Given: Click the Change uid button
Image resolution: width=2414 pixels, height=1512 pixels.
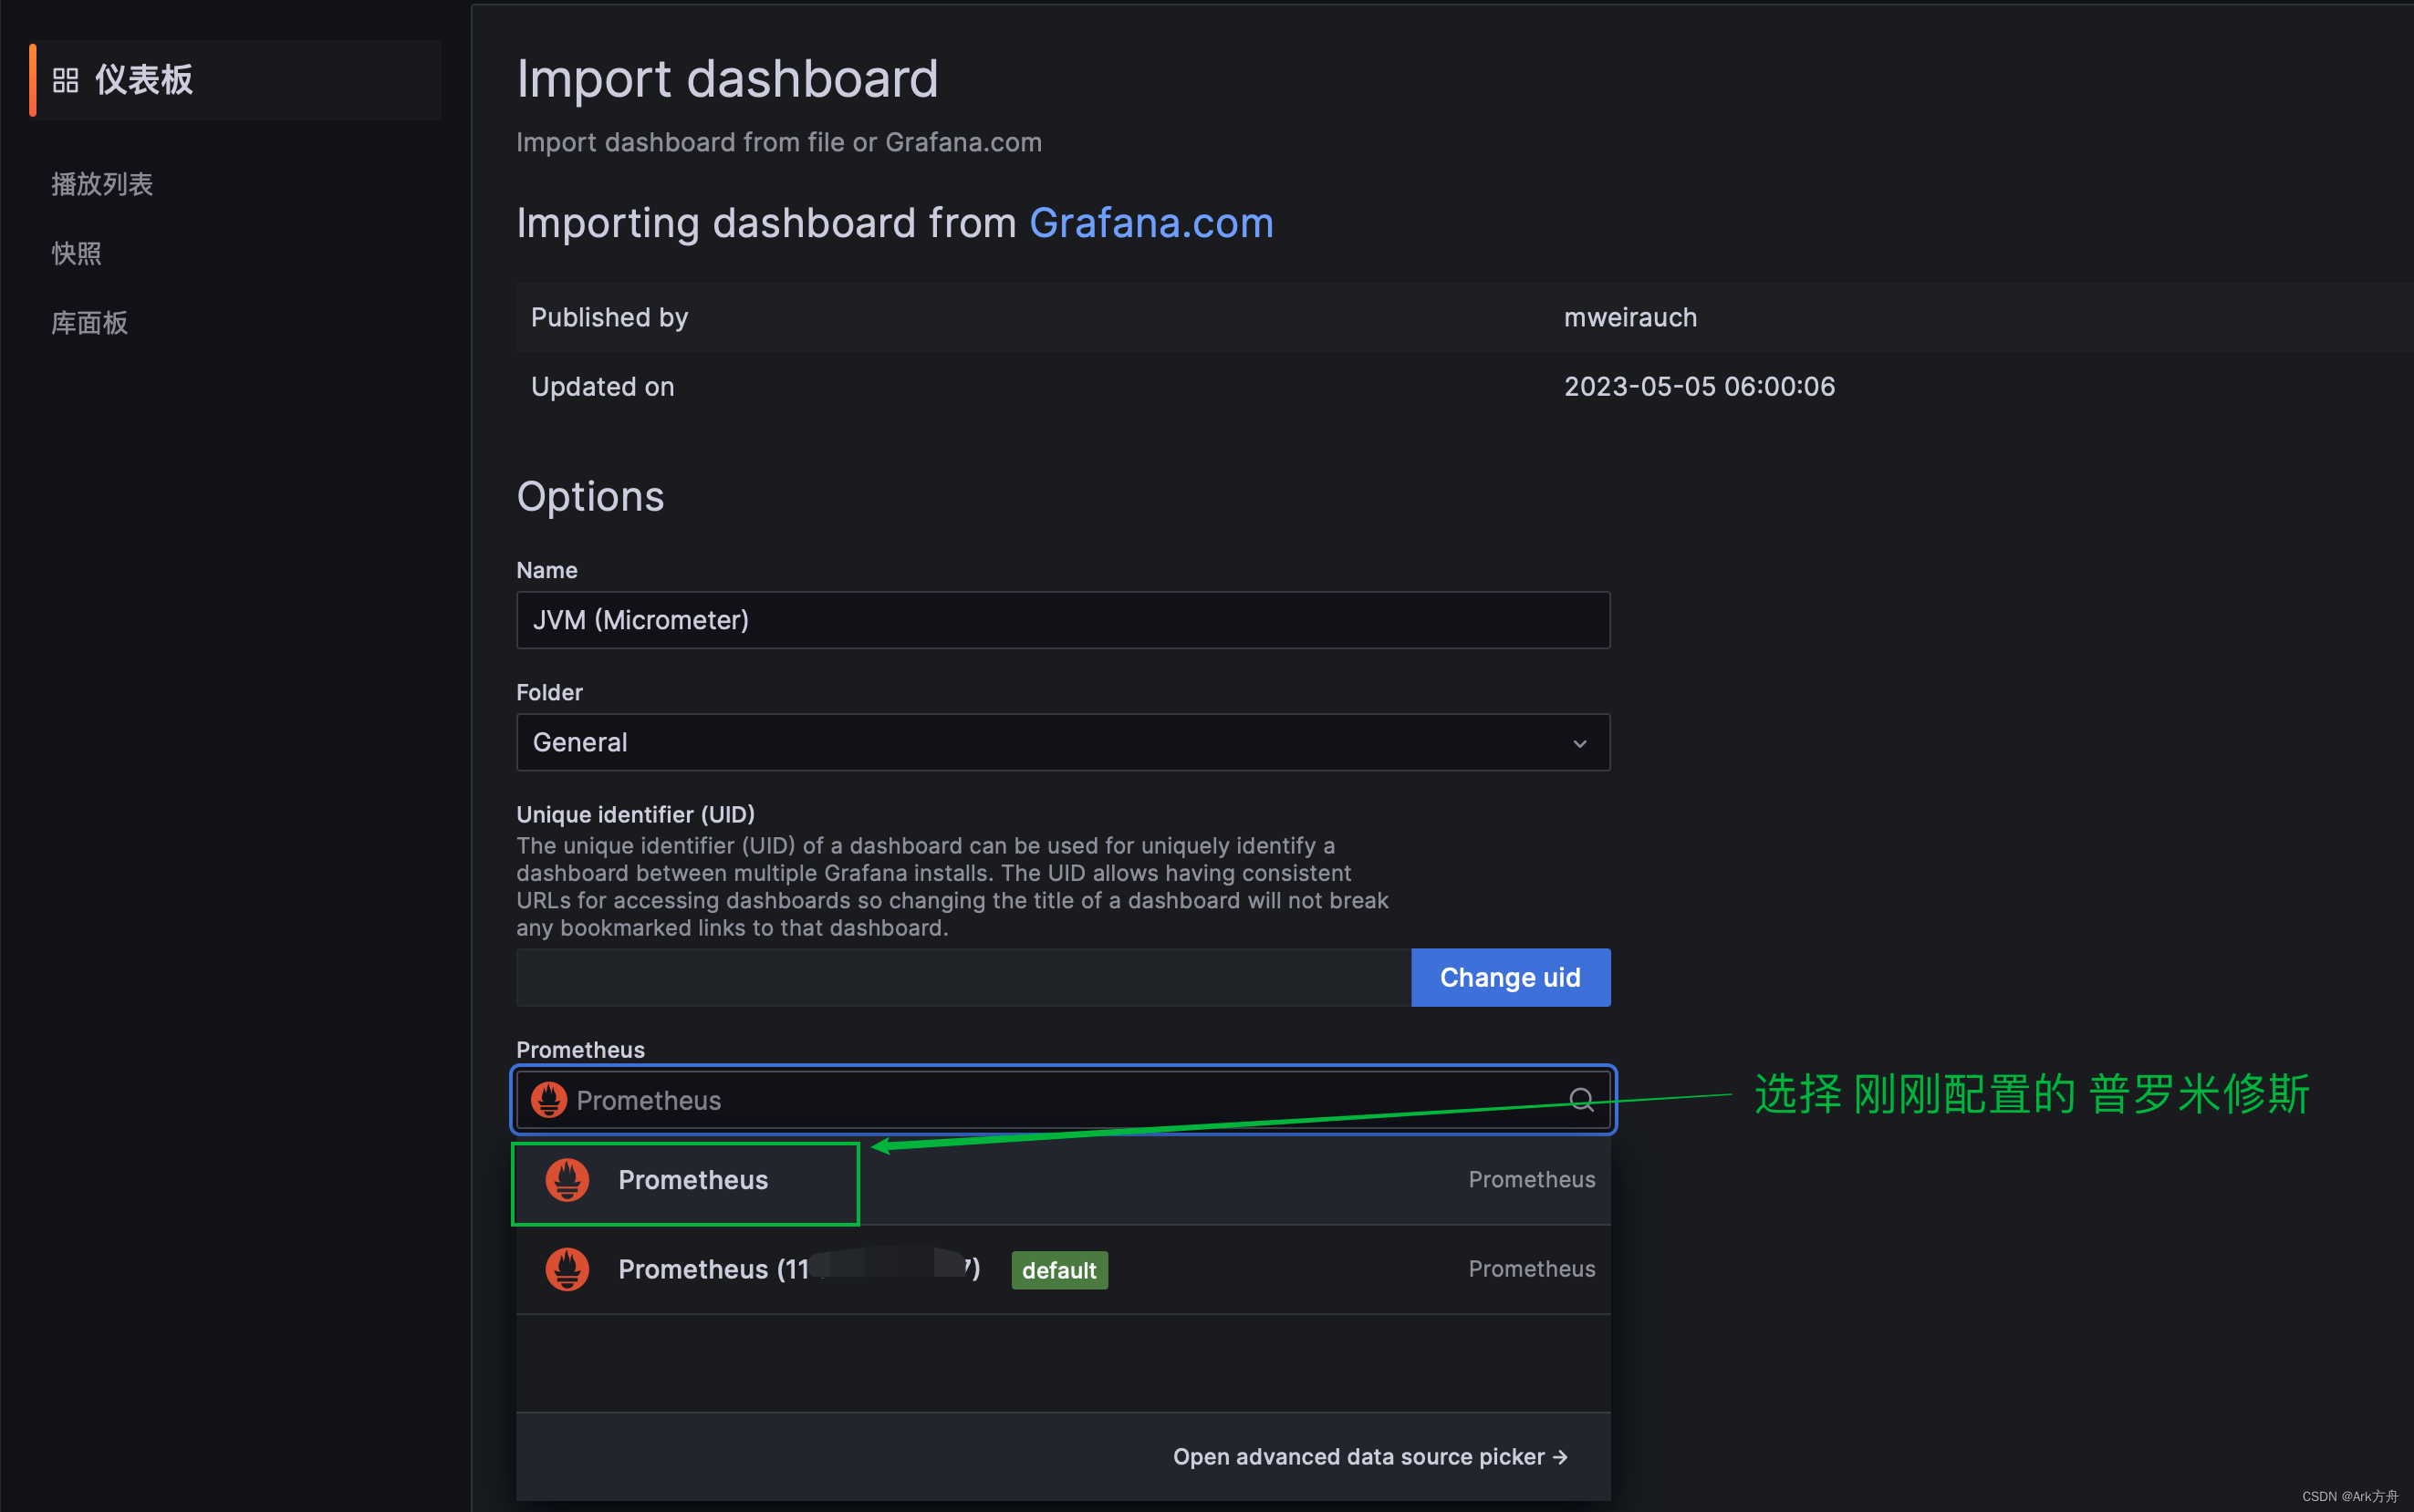Looking at the screenshot, I should coord(1510,977).
